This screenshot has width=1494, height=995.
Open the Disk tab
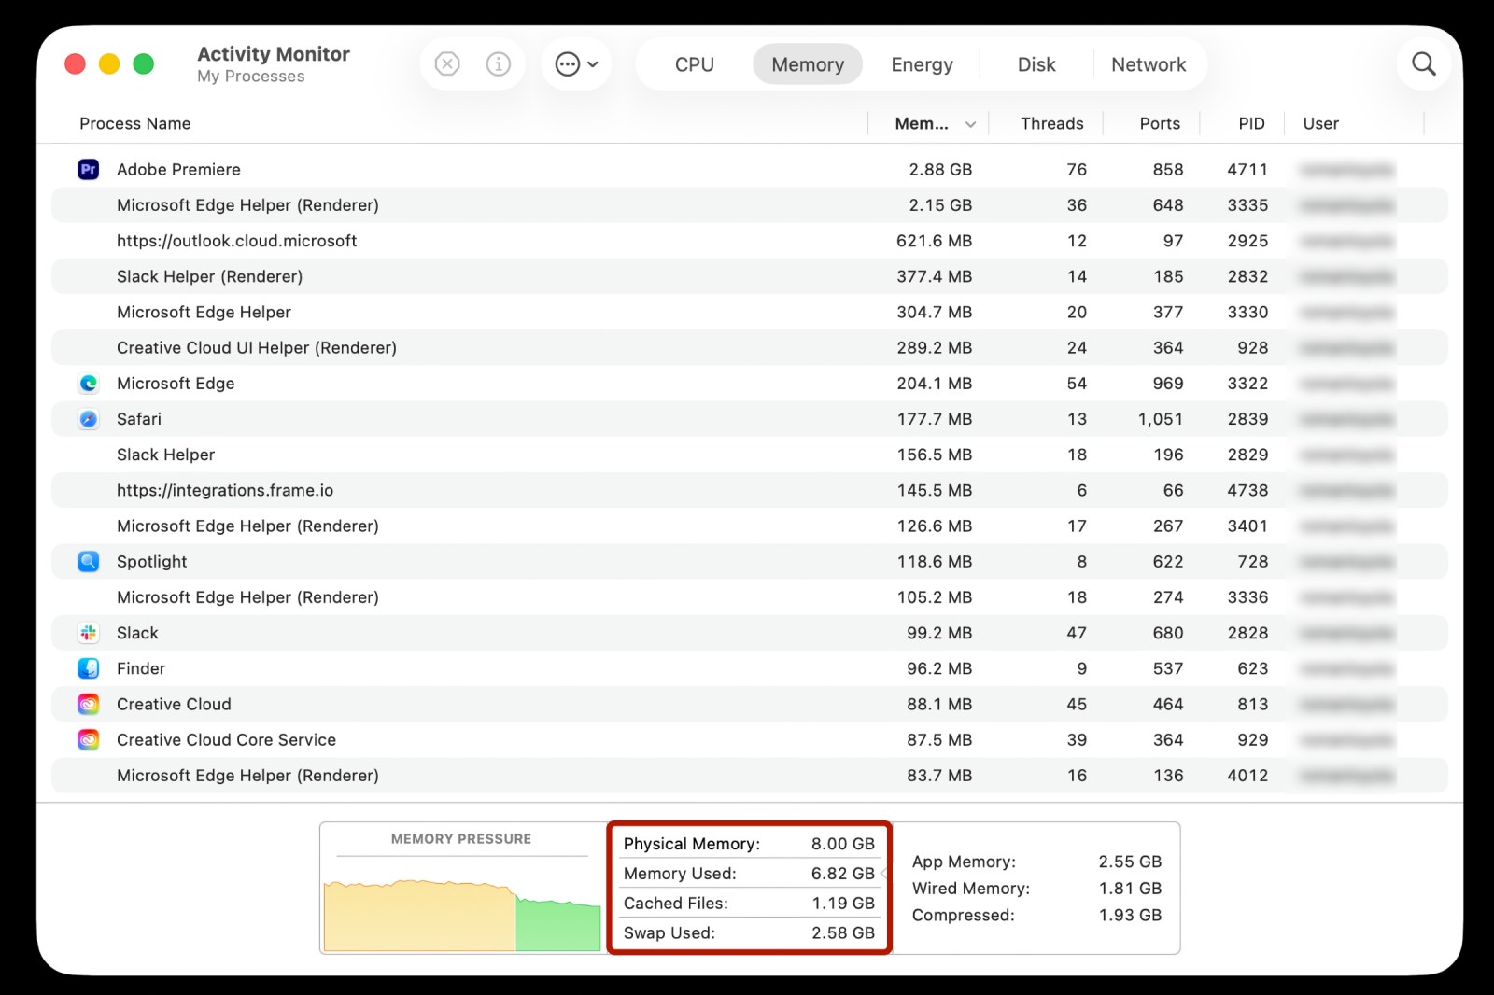(x=1036, y=65)
